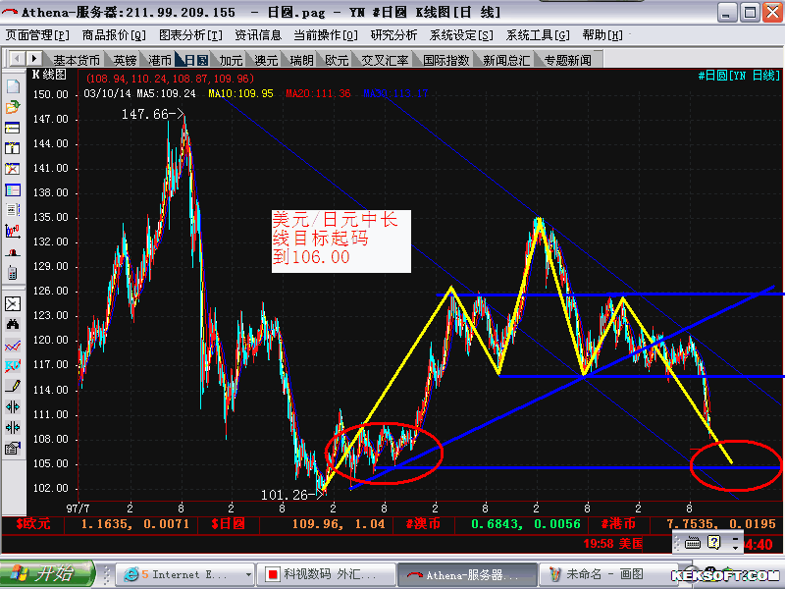Switch to the 新闻总汇 tab

[506, 60]
